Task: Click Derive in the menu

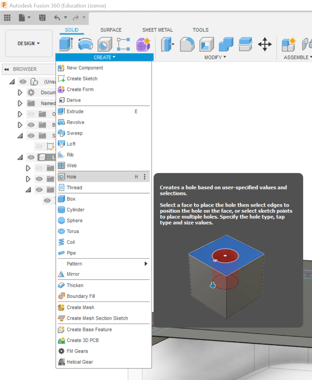Action: point(104,100)
